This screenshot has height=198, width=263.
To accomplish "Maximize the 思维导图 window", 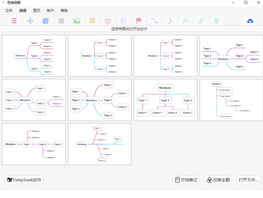I will pos(246,3).
